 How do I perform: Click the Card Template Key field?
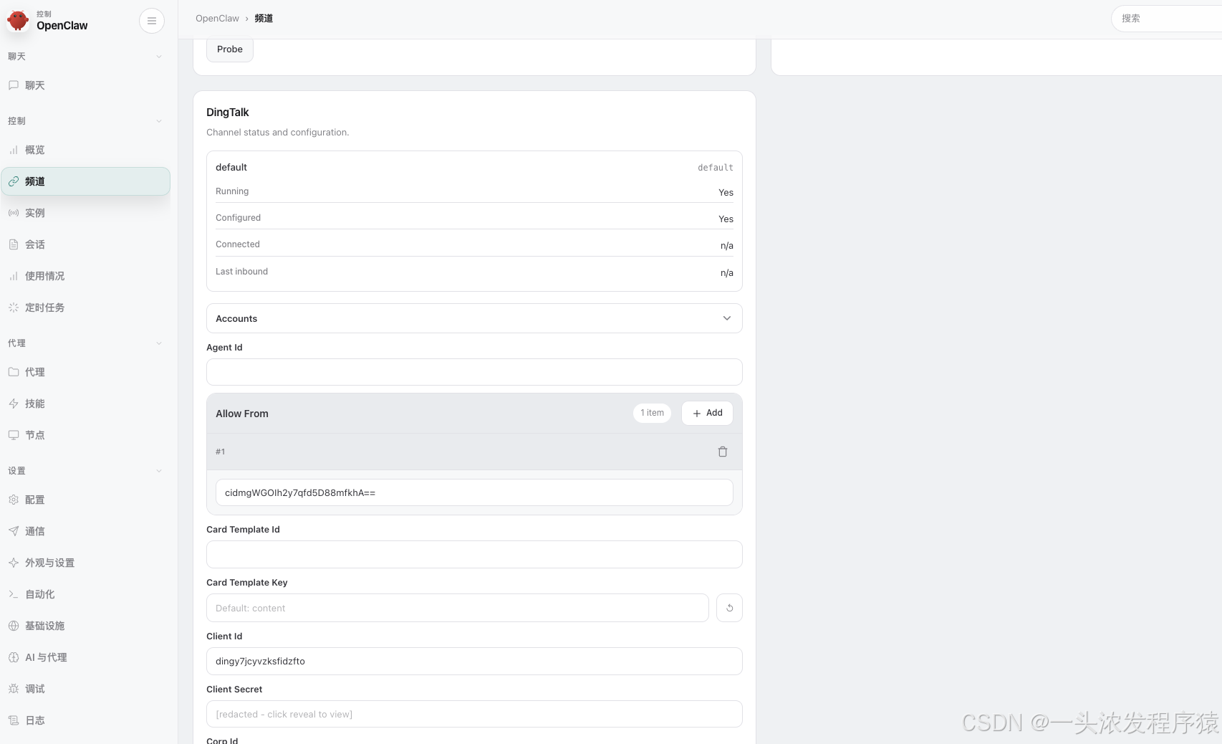458,608
